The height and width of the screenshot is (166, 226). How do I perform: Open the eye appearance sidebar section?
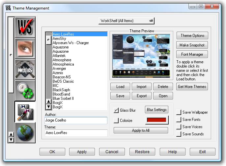[25, 48]
